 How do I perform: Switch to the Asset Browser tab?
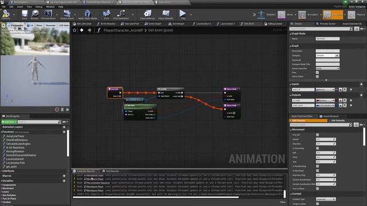(329, 116)
